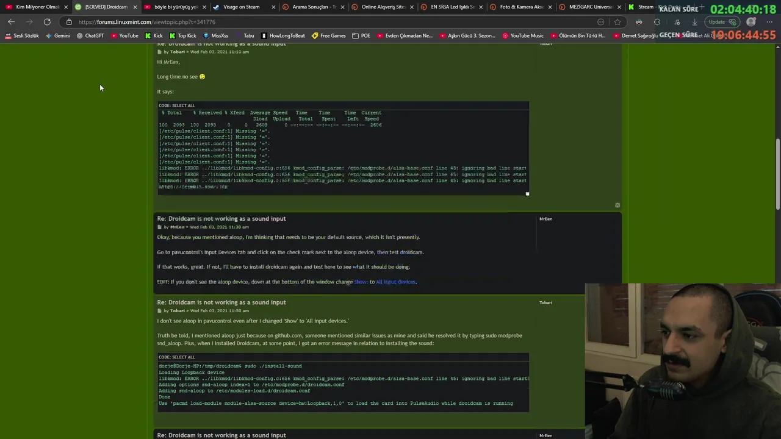This screenshot has height=439, width=781.
Task: Click post icon beside Tobari 11:10 am
Action: (x=159, y=52)
